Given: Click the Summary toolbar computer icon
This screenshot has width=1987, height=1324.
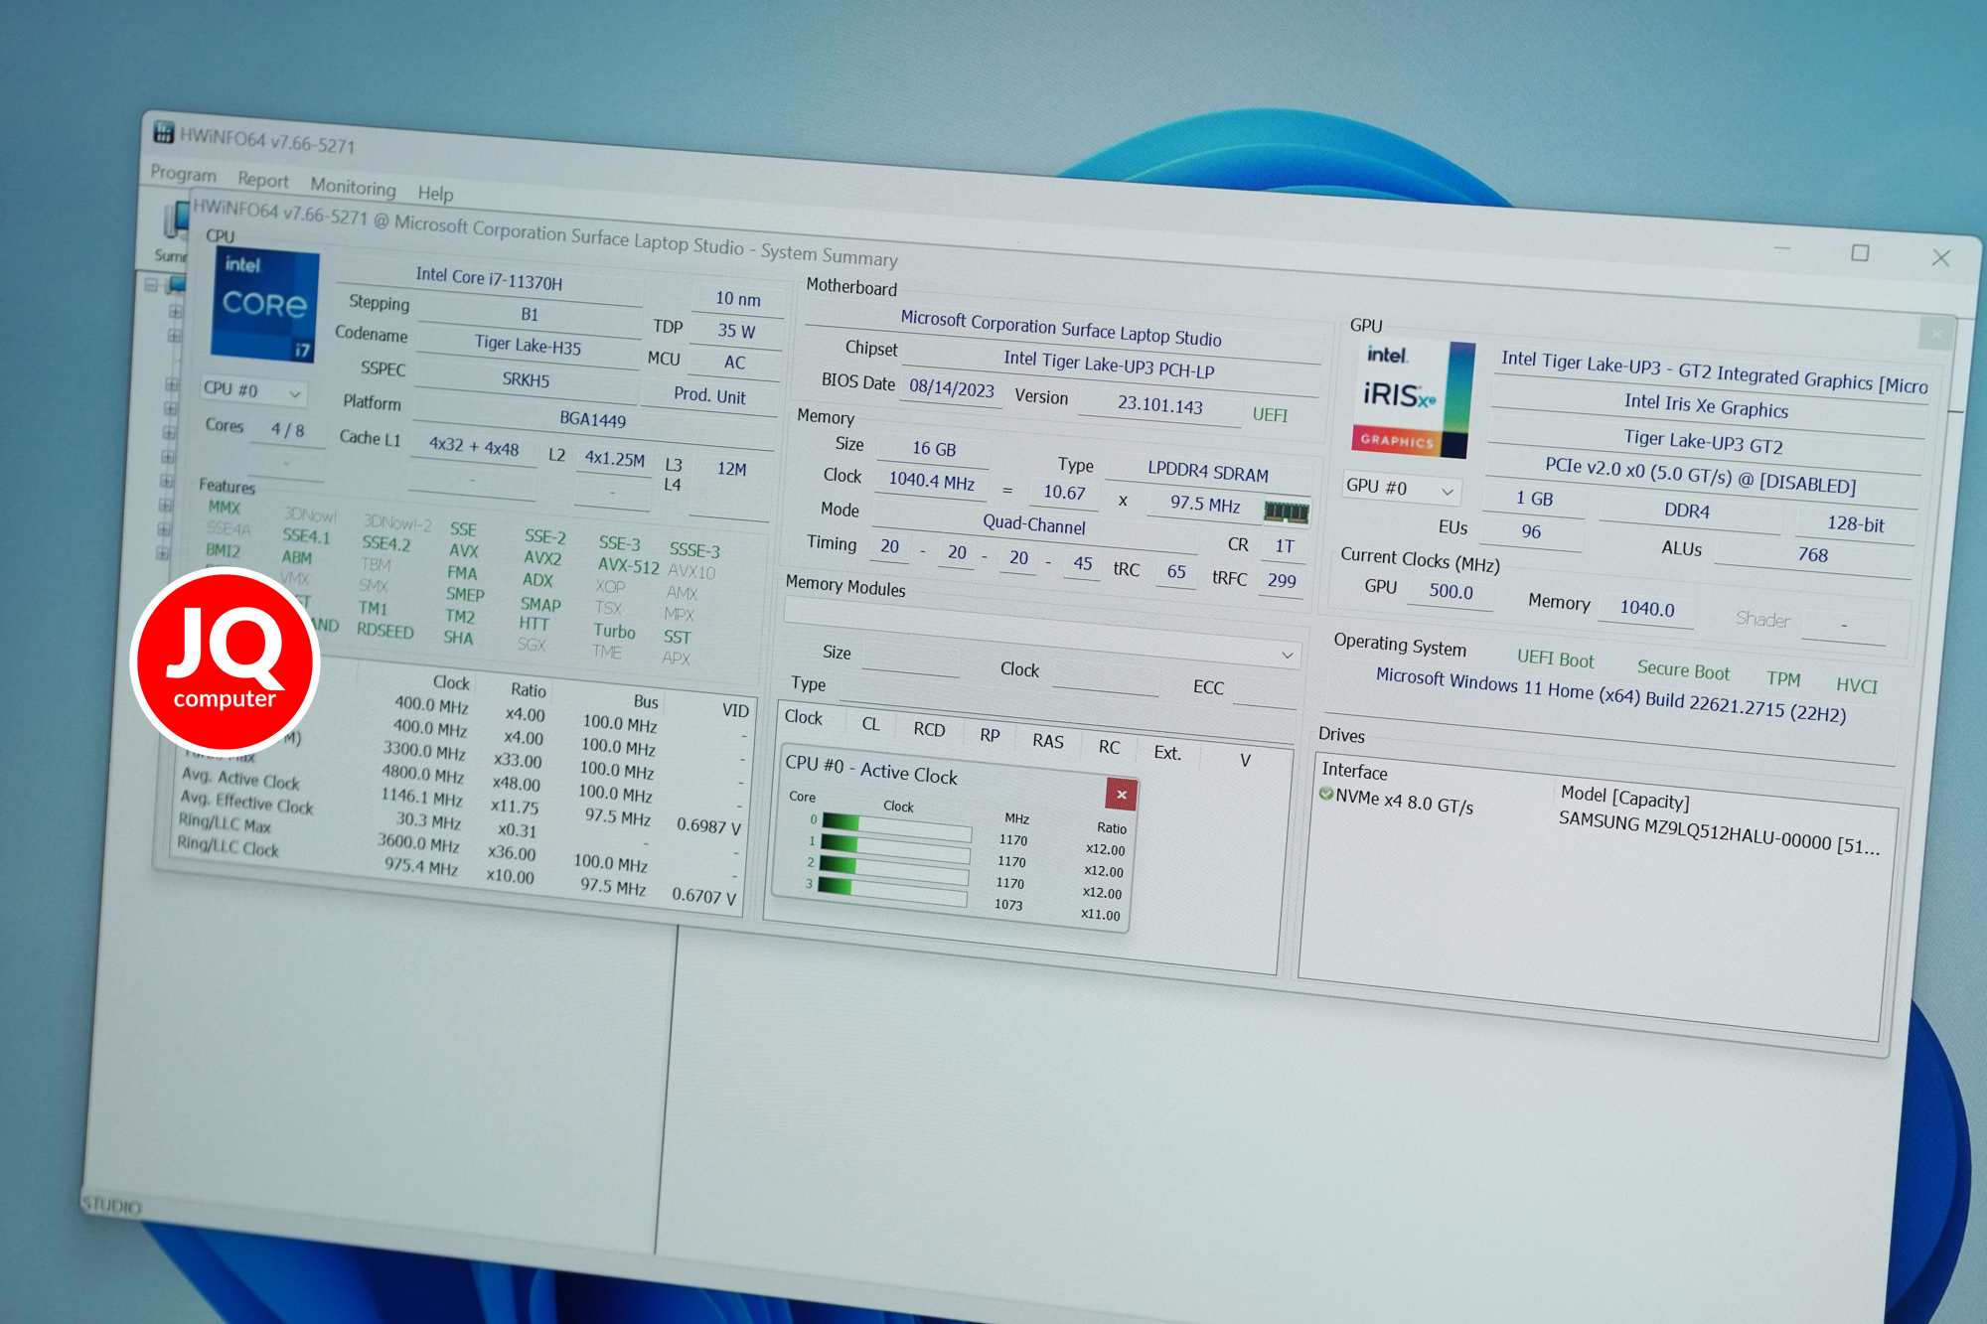Looking at the screenshot, I should [x=176, y=221].
